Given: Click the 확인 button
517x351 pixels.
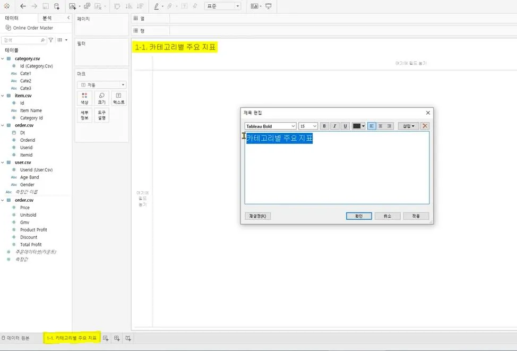Looking at the screenshot, I should coord(359,216).
